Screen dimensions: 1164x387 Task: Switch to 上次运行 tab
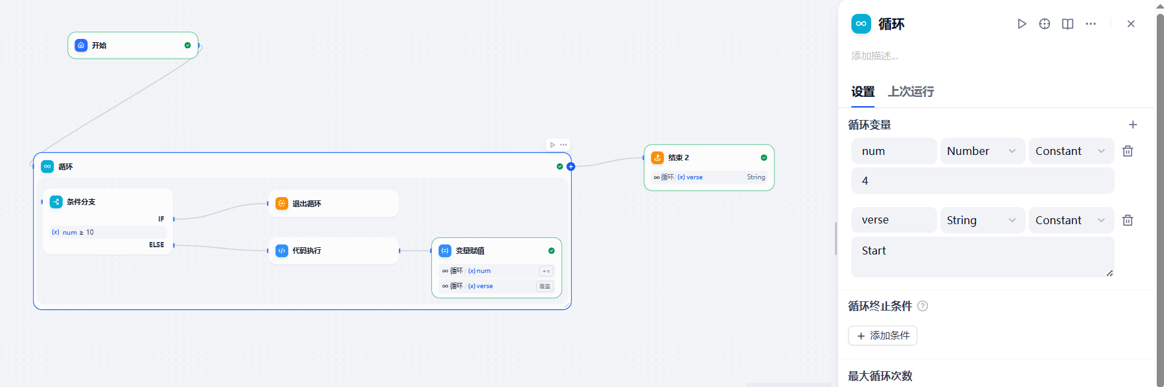tap(911, 92)
